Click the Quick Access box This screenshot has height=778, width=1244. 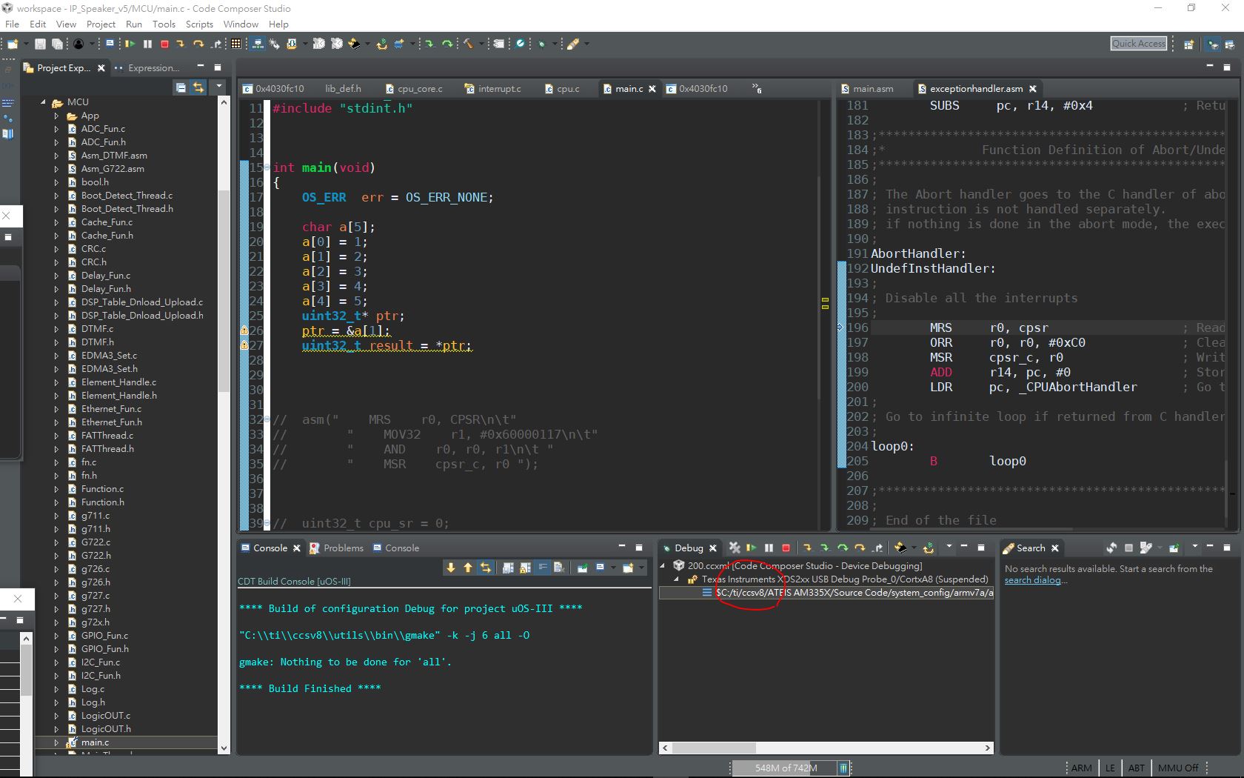pyautogui.click(x=1138, y=44)
